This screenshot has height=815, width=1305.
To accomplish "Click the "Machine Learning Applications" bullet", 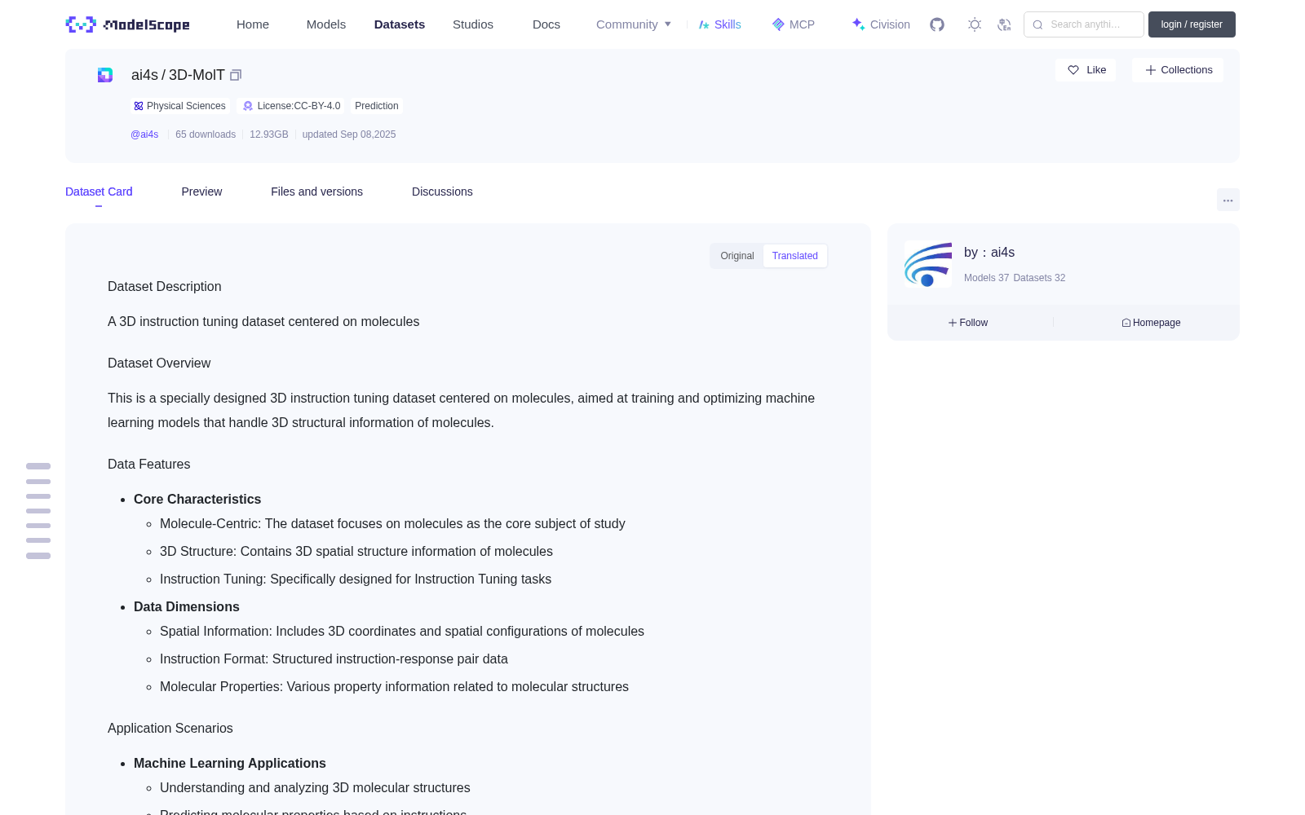I will 230,764.
